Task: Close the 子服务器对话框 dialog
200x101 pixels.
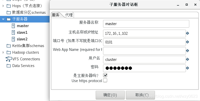Action: coord(195,5)
